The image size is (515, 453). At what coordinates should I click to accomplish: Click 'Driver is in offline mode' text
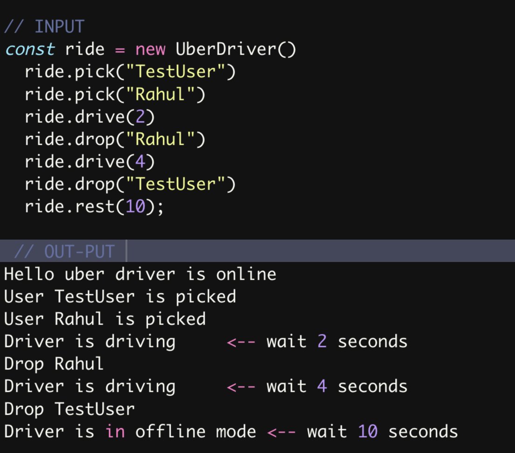pyautogui.click(x=130, y=432)
